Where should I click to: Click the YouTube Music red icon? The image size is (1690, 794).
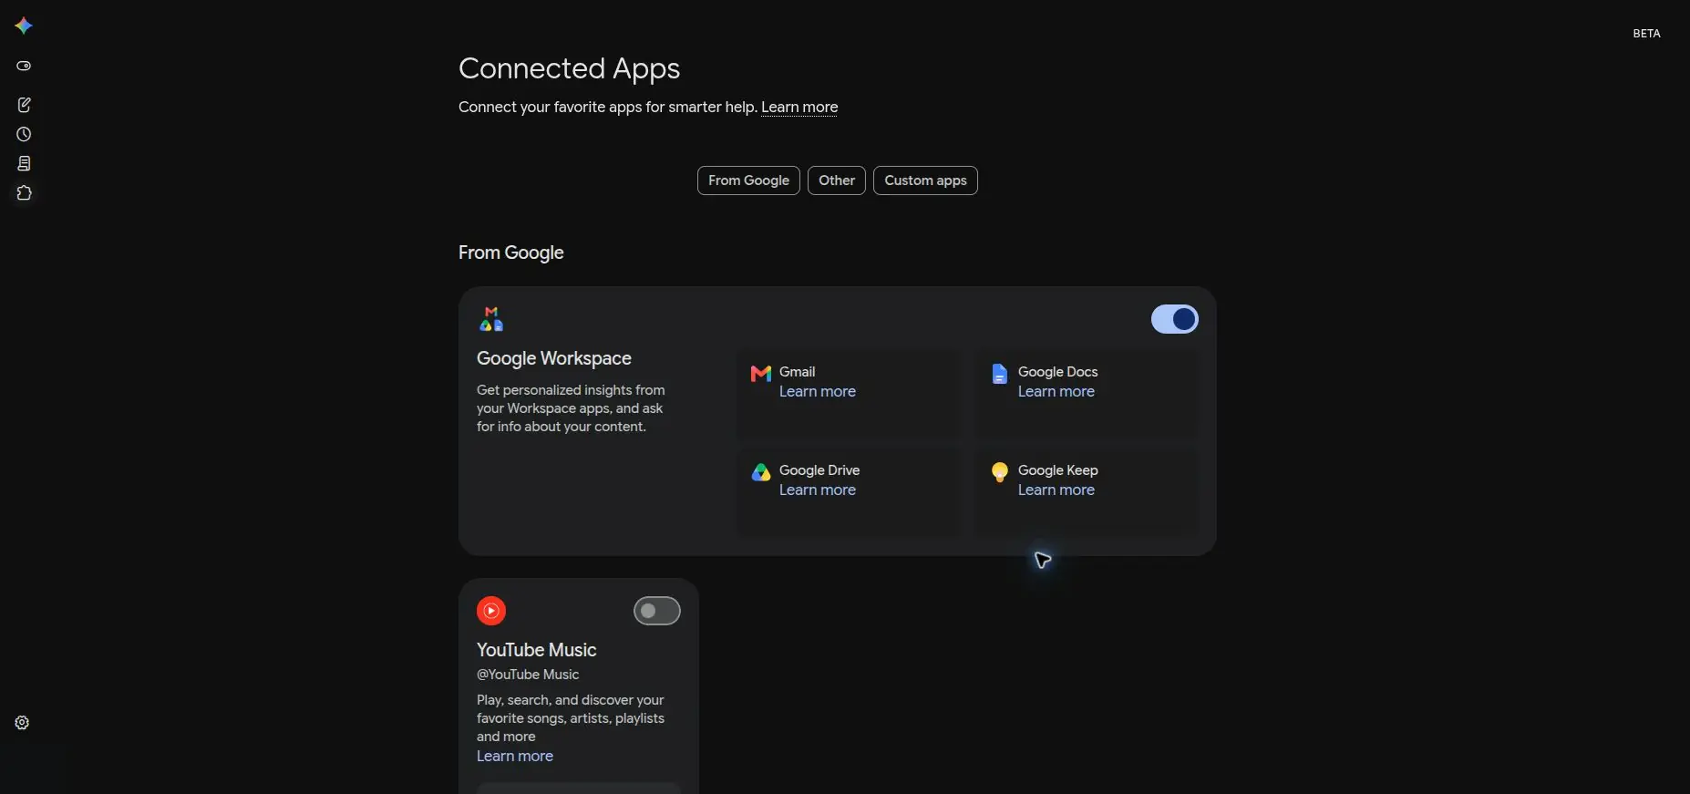click(491, 611)
